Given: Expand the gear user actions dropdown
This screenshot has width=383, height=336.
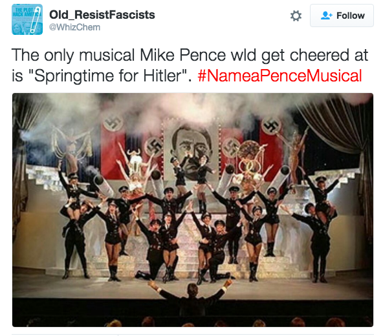Looking at the screenshot, I should click(296, 16).
